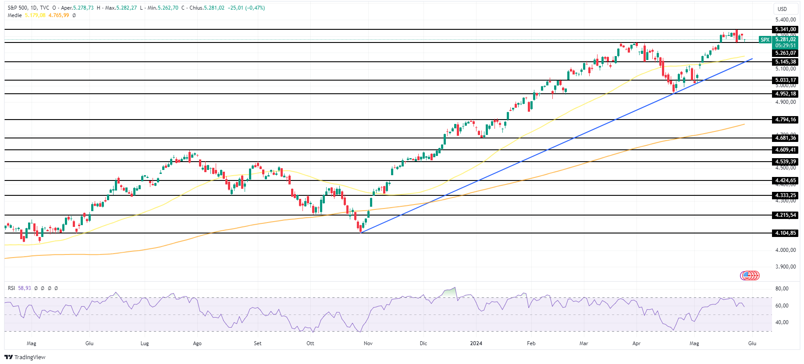Select the 4.609,41 horizontal level label
The image size is (804, 364).
pos(785,150)
